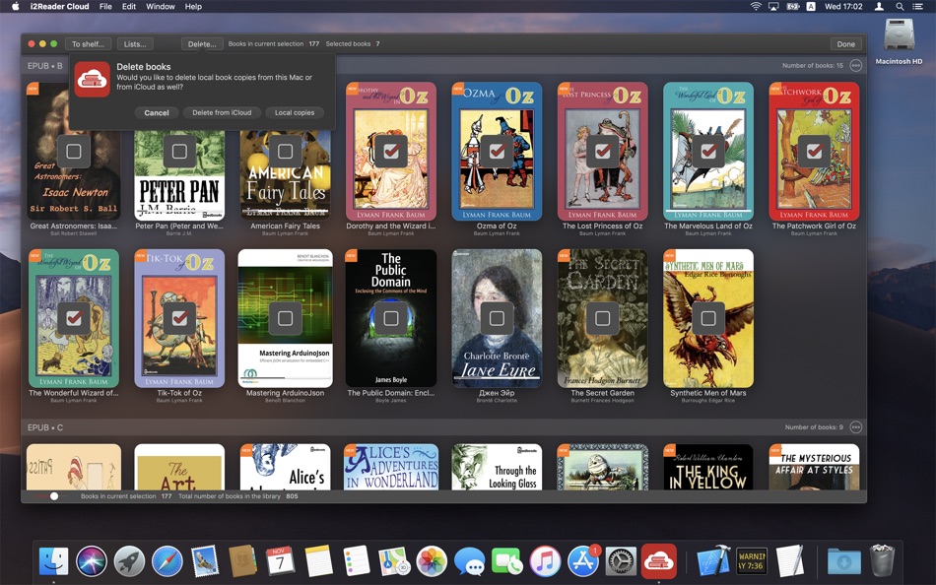Launch Siri from the dock

tap(92, 561)
